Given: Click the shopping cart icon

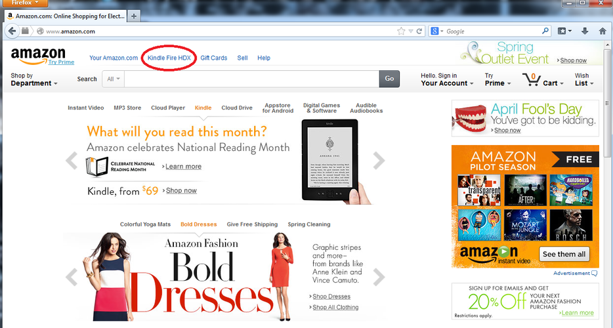Looking at the screenshot, I should (532, 79).
